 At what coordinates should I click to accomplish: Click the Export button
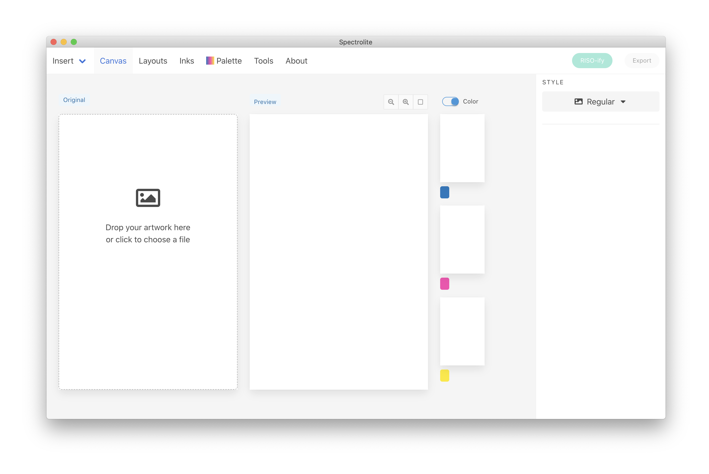point(642,61)
